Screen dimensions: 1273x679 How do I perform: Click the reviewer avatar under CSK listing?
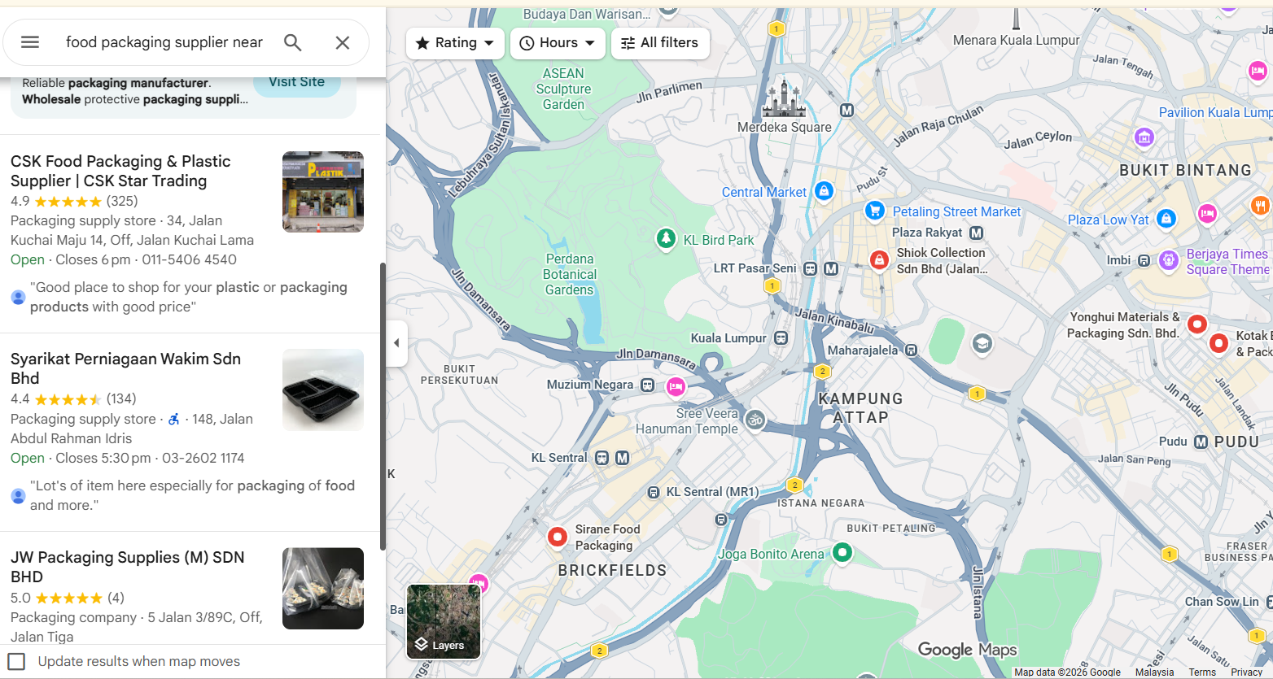pyautogui.click(x=18, y=297)
